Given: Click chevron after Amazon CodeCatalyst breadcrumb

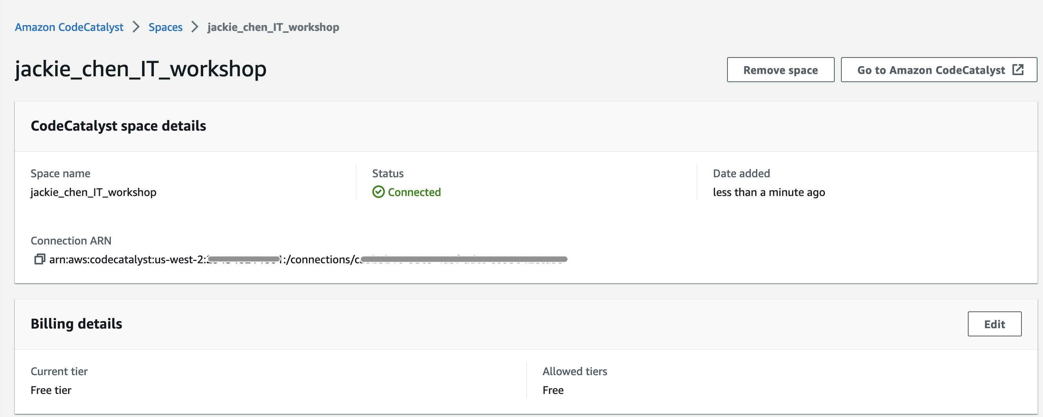Looking at the screenshot, I should (136, 27).
